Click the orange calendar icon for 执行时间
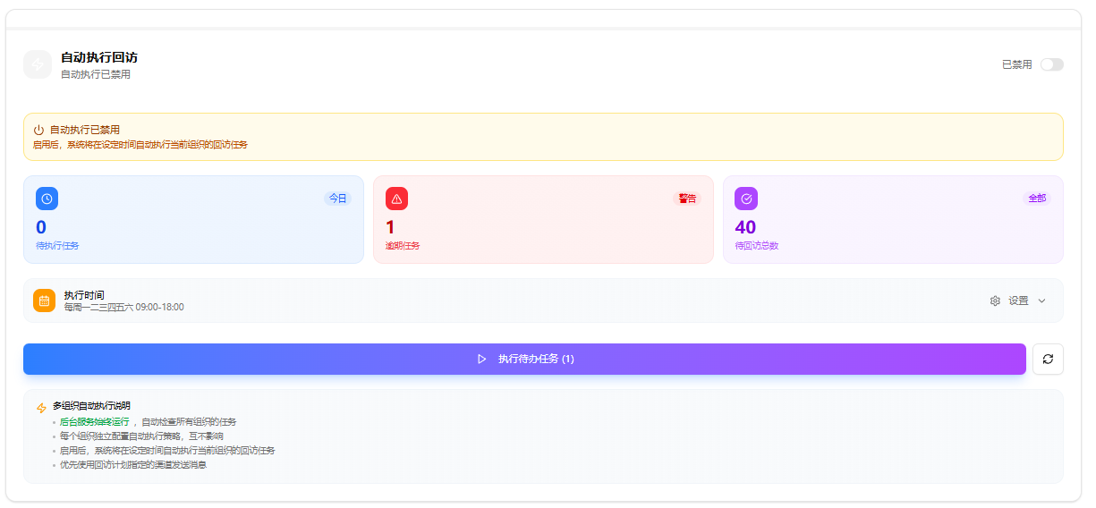Viewport: 1096px width, 508px height. coord(45,301)
